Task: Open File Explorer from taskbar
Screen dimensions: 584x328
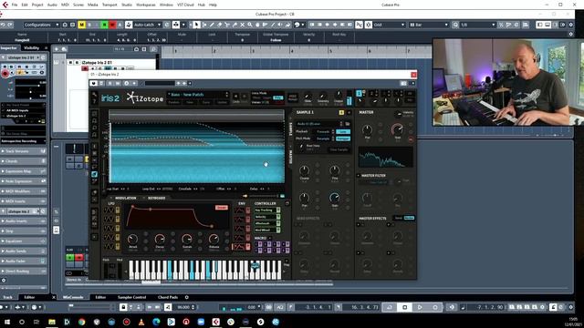Action: (52, 322)
